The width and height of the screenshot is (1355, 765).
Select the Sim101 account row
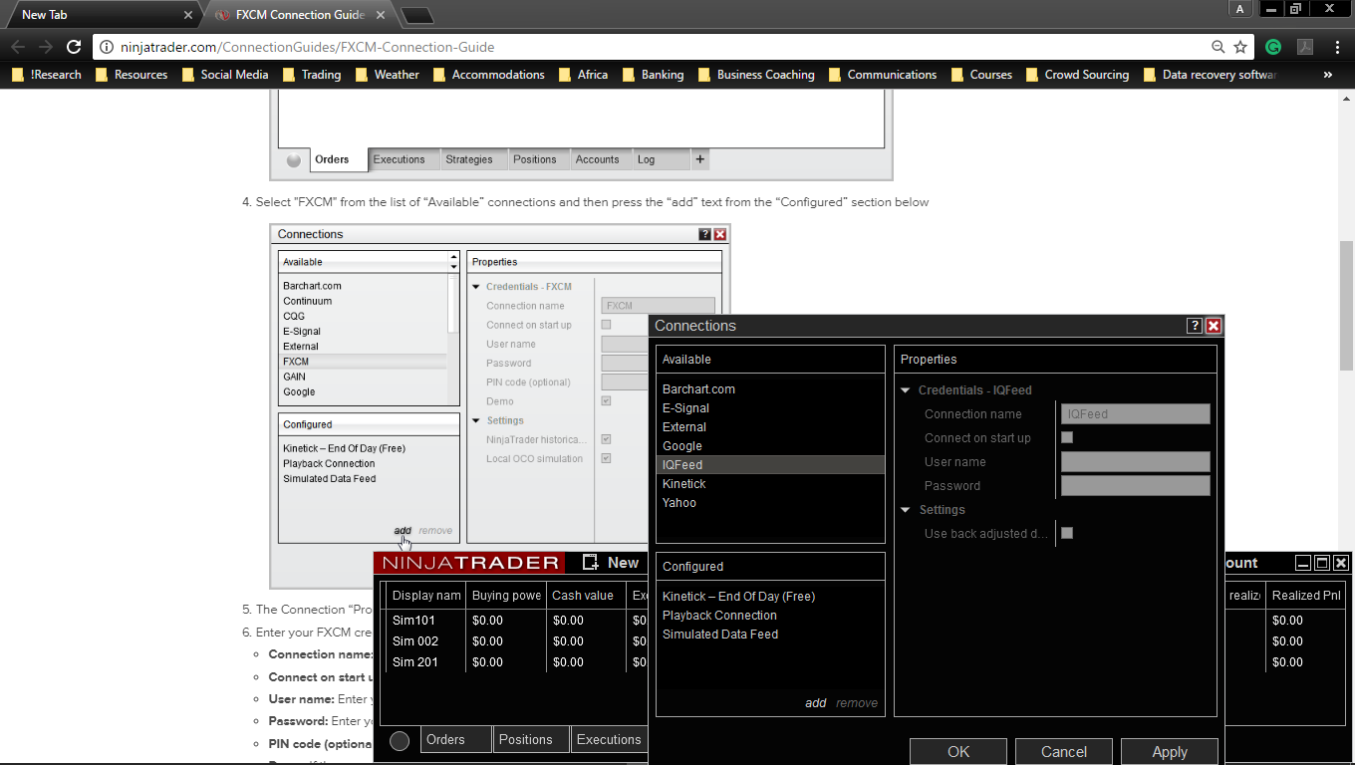tap(516, 621)
